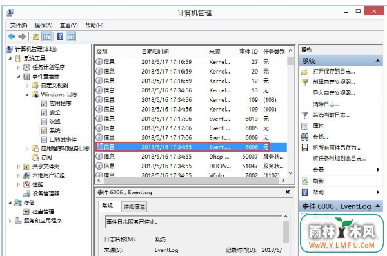Collapse the 存储 tree node

click(x=10, y=203)
